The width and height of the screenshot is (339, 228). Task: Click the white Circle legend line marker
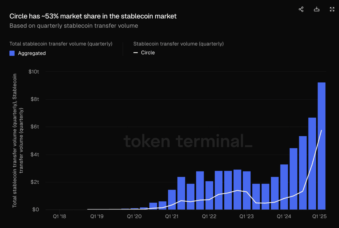136,53
